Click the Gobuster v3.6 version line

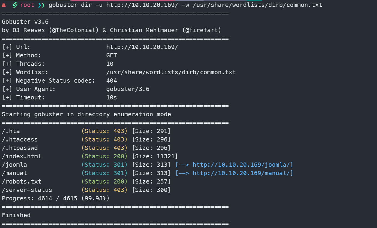pyautogui.click(x=25, y=22)
